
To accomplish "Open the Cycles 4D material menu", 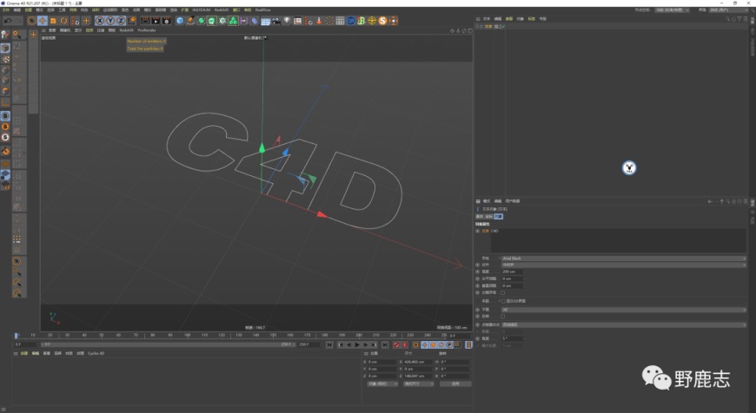I will [96, 353].
